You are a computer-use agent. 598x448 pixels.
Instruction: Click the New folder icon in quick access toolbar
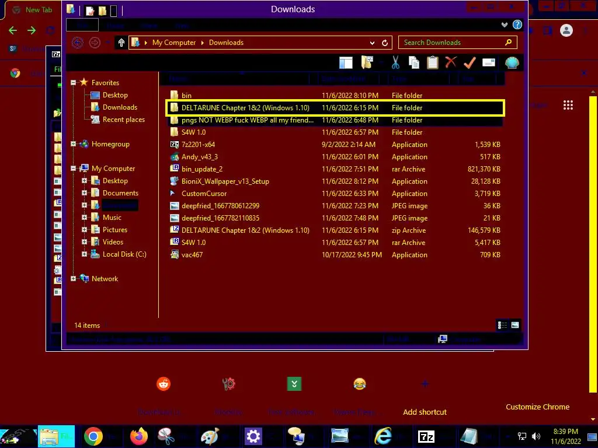(x=103, y=10)
